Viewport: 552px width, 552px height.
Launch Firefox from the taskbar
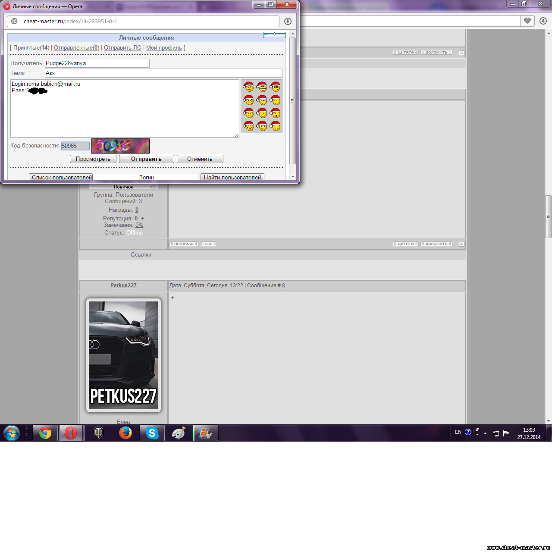click(125, 433)
